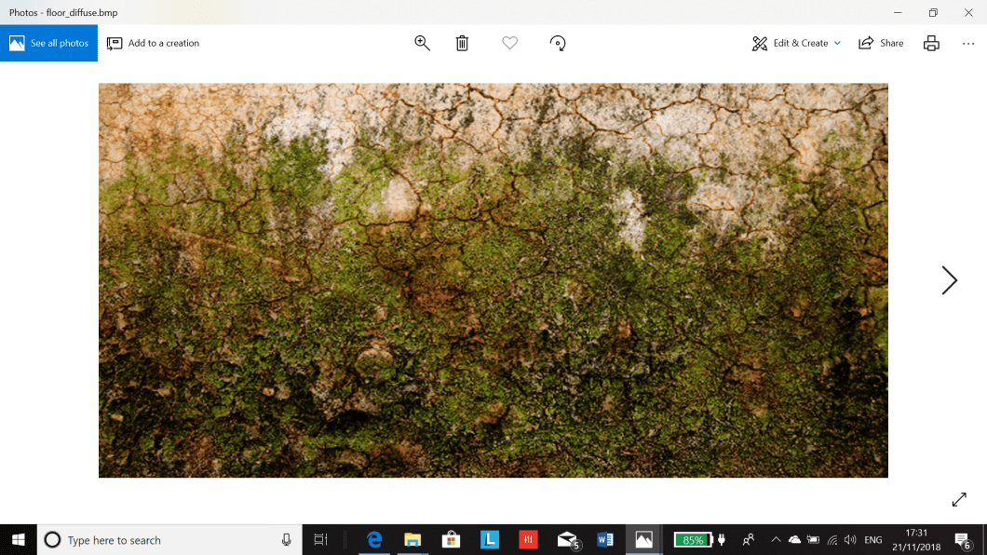Go to the next photo with right arrow
The height and width of the screenshot is (555, 987).
click(x=949, y=280)
